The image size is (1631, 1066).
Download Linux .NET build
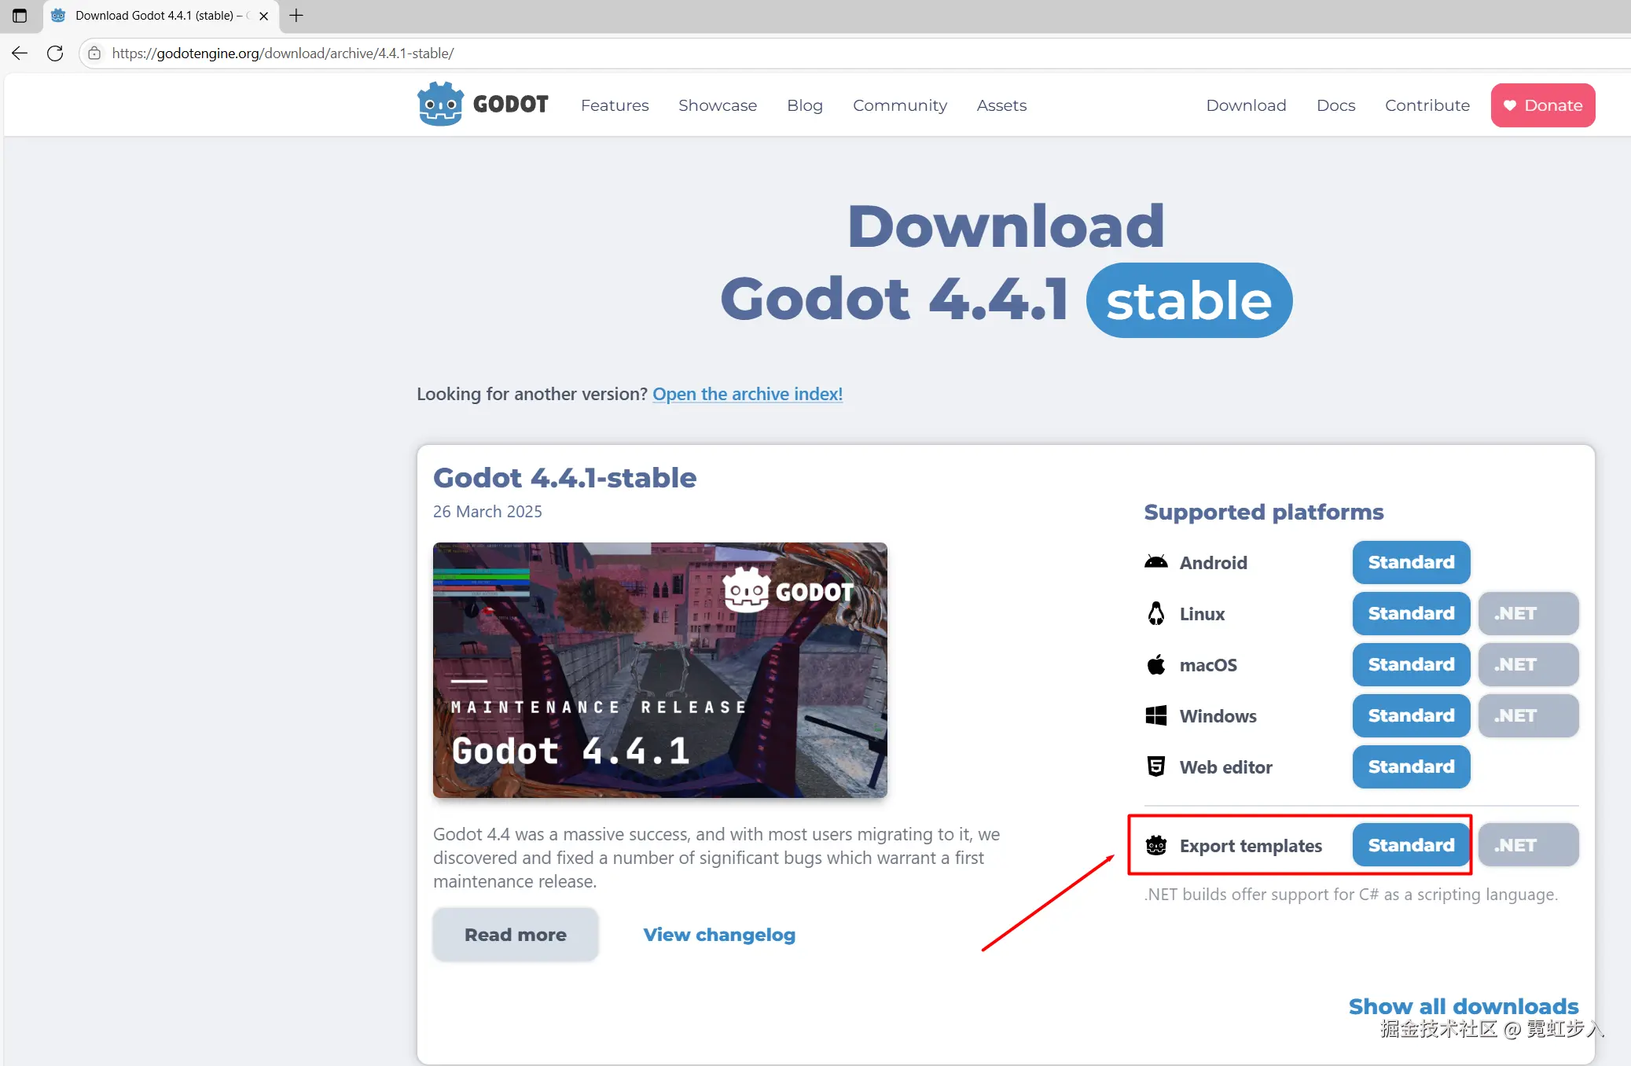(x=1527, y=613)
